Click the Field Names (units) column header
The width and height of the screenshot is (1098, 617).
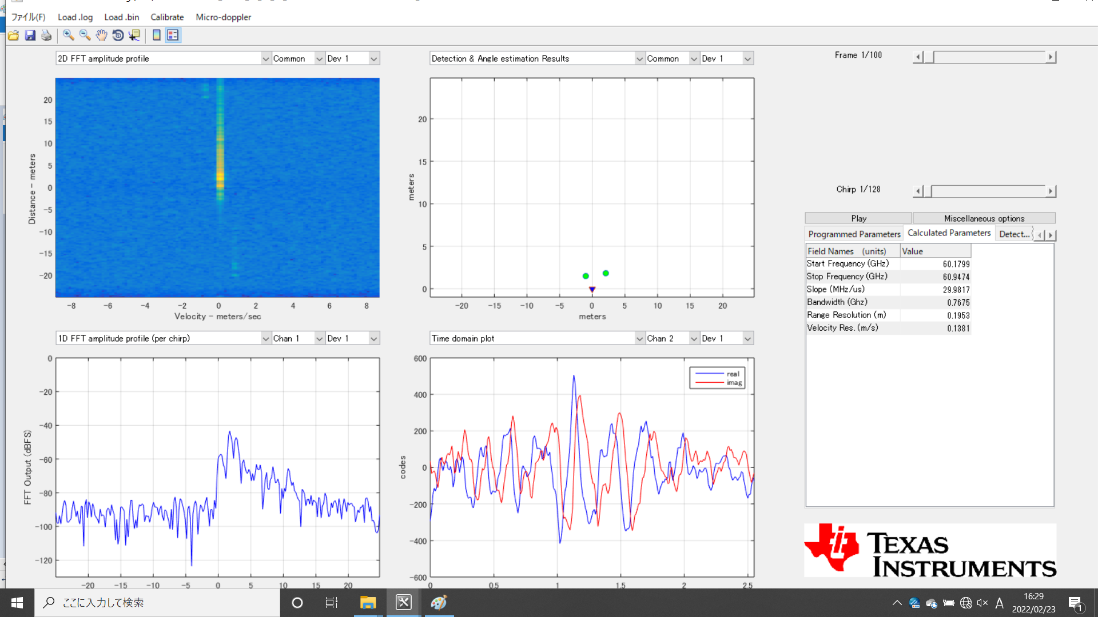click(x=853, y=251)
